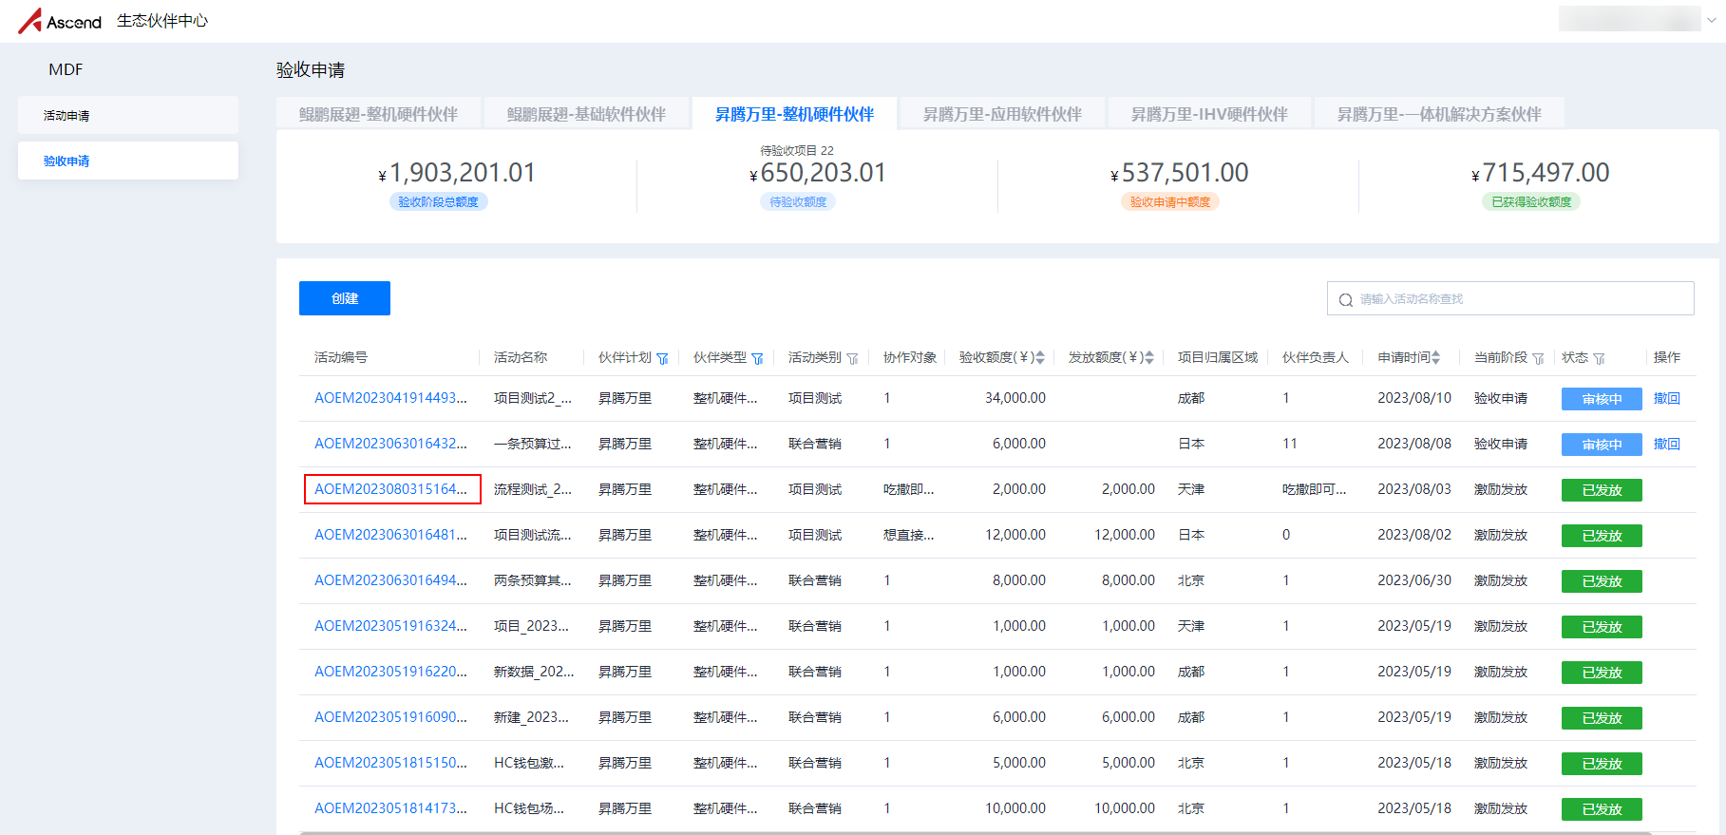This screenshot has height=835, width=1726.
Task: Open activity AOEM2023051916090...
Action: click(390, 717)
